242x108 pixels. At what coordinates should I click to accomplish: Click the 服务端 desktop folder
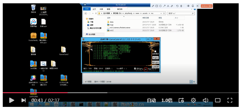[x=33, y=51]
